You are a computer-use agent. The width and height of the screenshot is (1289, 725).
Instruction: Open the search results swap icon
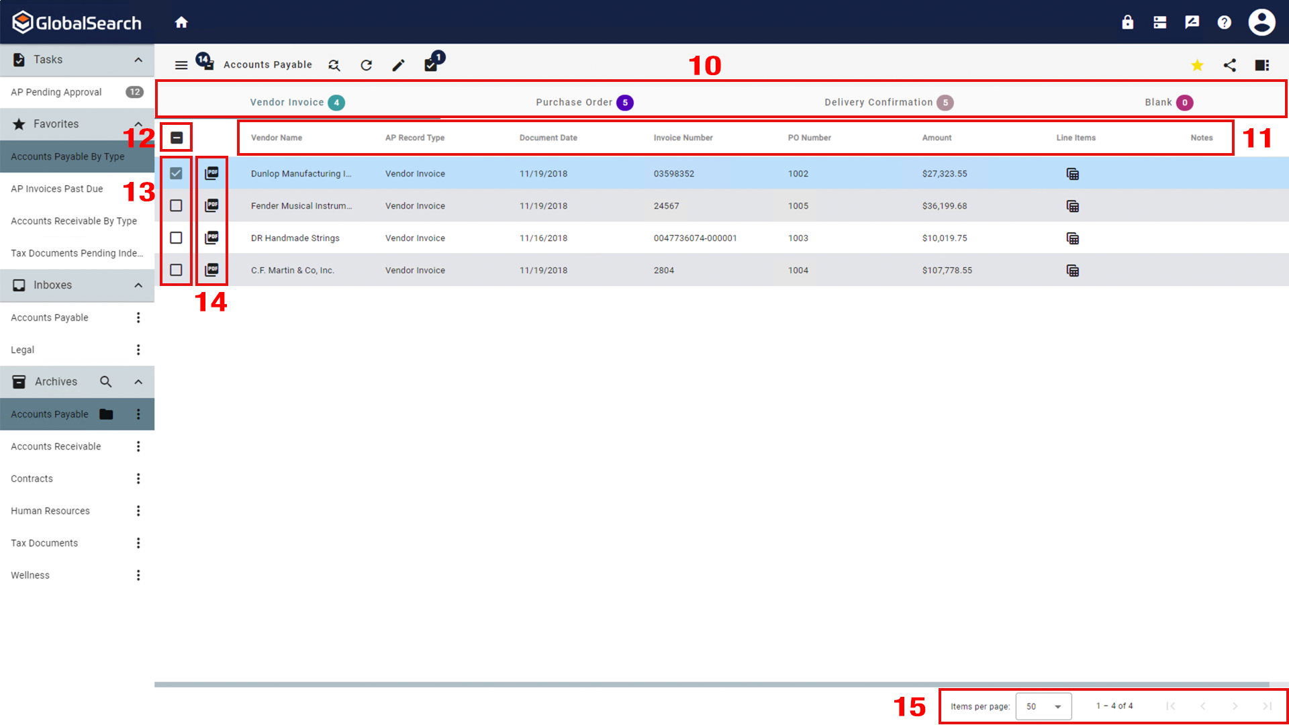click(x=334, y=65)
